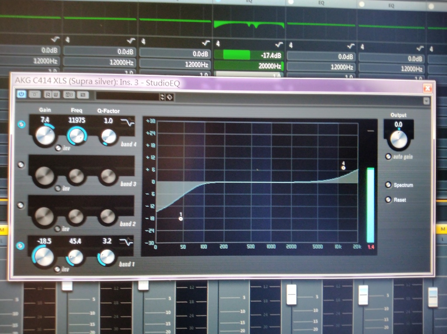The width and height of the screenshot is (447, 334).
Task: Click the band 2 frequency knob
Action: click(x=76, y=217)
